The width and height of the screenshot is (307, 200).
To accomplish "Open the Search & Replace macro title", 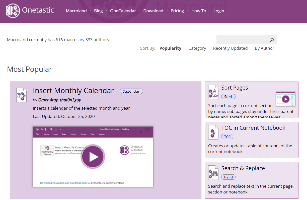I will [243, 168].
